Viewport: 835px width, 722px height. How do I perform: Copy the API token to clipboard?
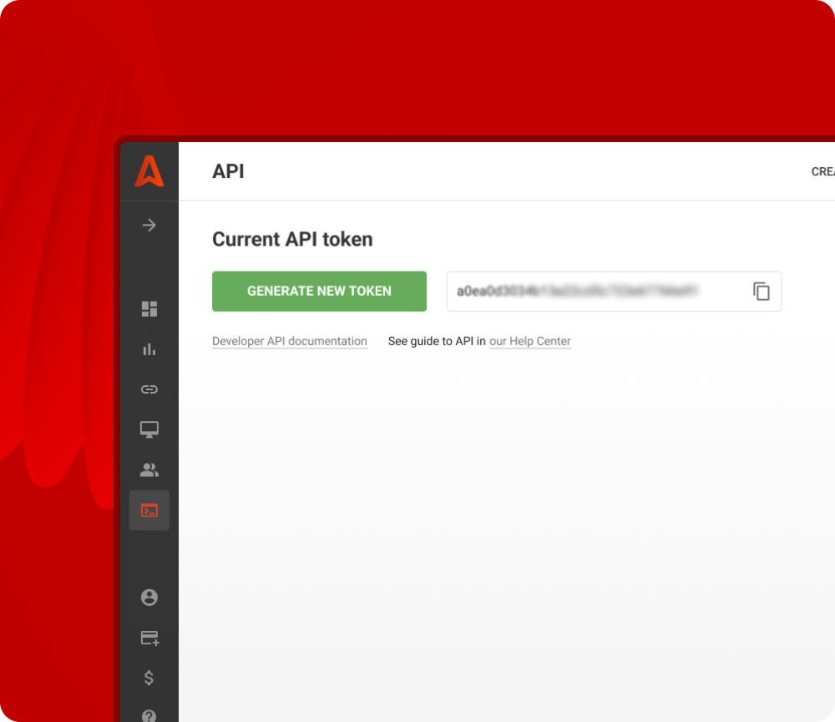pyautogui.click(x=762, y=292)
